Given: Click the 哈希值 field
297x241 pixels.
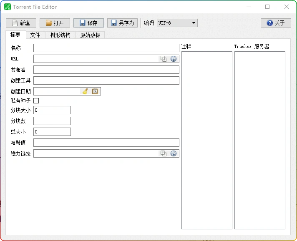Looking at the screenshot, I should (106, 143).
